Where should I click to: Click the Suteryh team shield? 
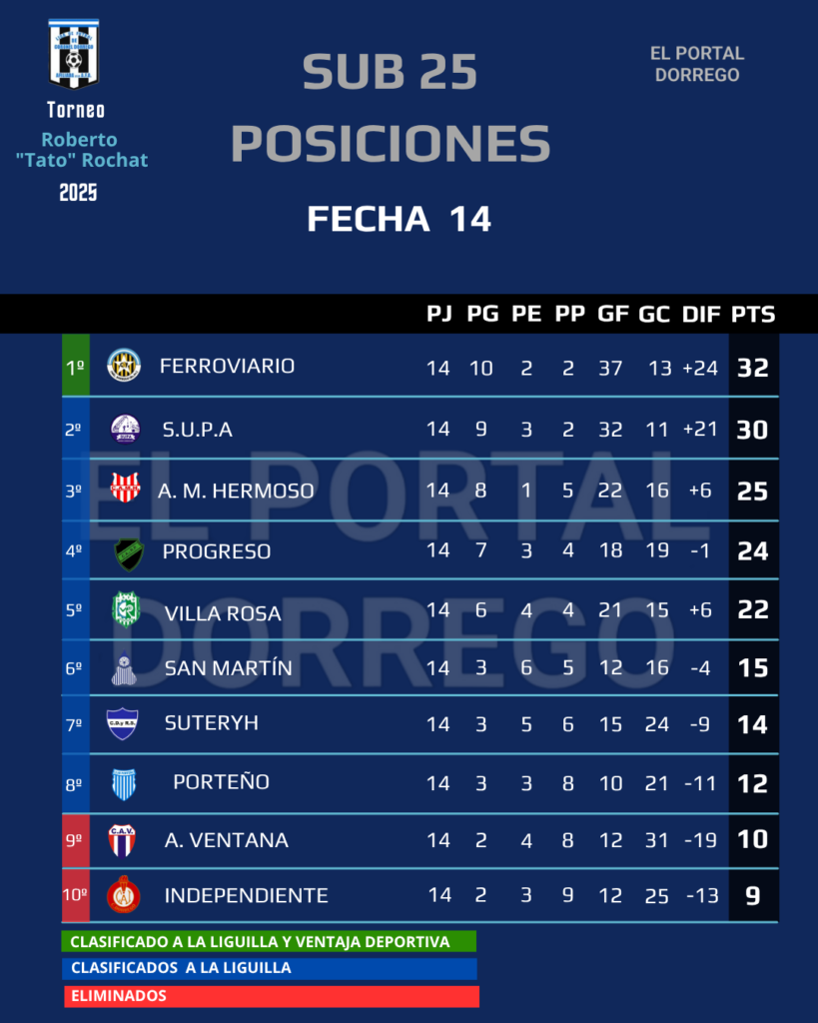[122, 723]
